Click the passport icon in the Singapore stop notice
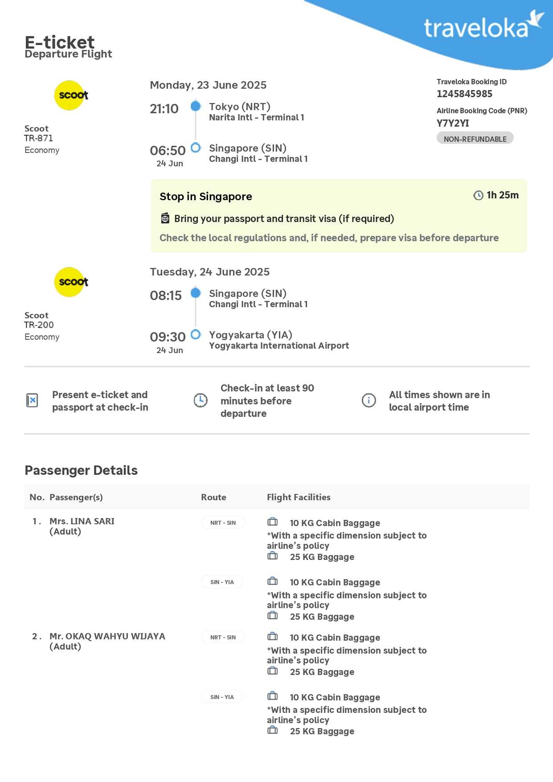This screenshot has width=553, height=782. [x=165, y=218]
